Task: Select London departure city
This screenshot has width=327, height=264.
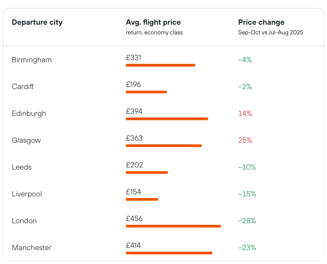Action: [24, 221]
